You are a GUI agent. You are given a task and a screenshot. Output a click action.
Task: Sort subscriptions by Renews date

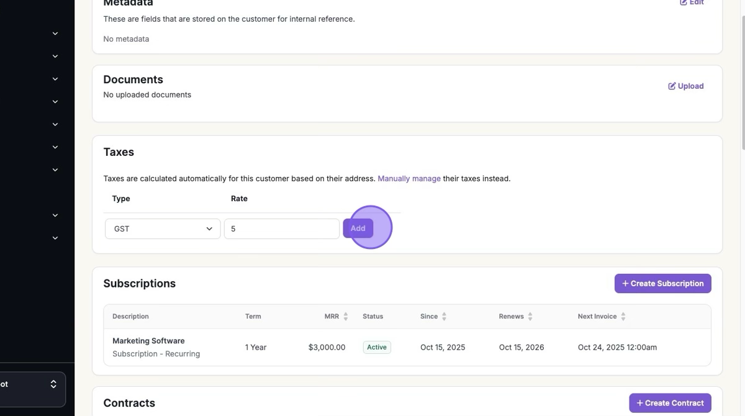530,317
